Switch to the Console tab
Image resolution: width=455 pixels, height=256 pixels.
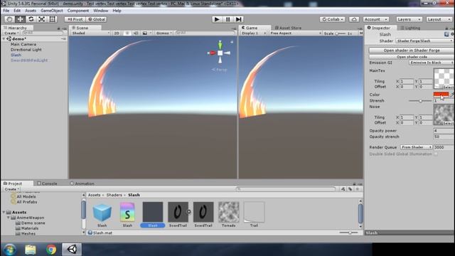pos(47,183)
